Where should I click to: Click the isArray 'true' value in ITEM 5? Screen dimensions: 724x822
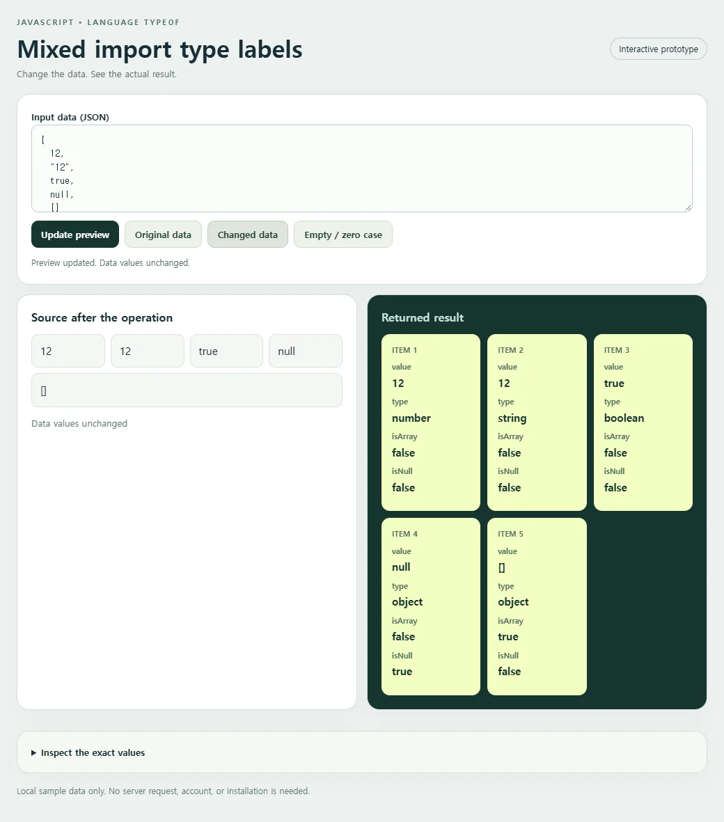(508, 636)
